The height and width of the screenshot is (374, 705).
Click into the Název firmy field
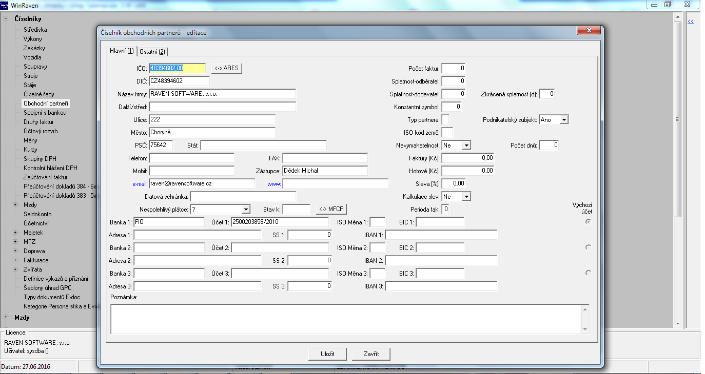[x=222, y=94]
